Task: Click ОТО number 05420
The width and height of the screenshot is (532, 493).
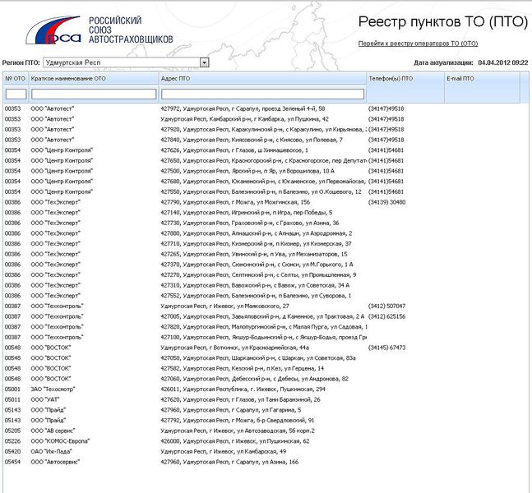Action: click(x=12, y=452)
